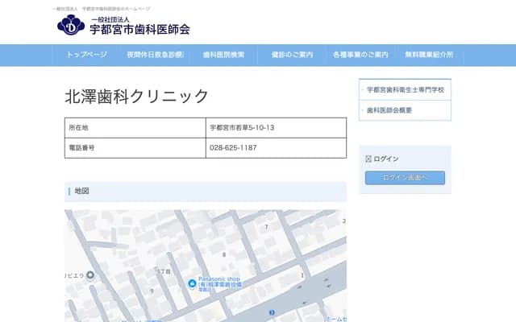Open the 夜間休日救急診療 menu item
Viewport: 516px width, 322px height.
tap(156, 55)
